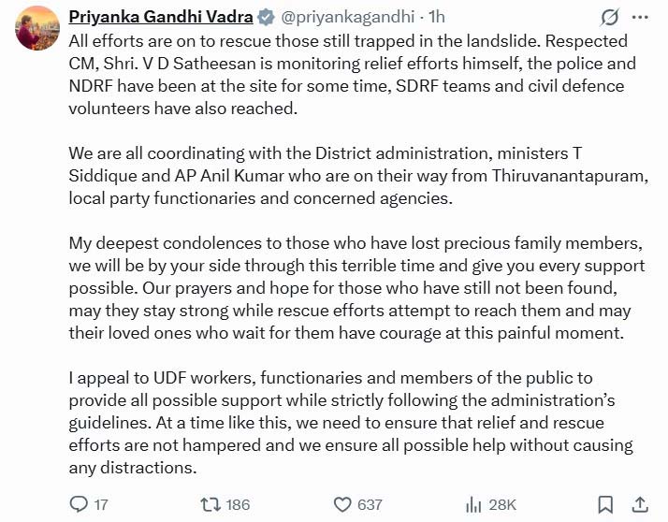
Task: Open the @priyankagandhi handle link
Action: (347, 17)
